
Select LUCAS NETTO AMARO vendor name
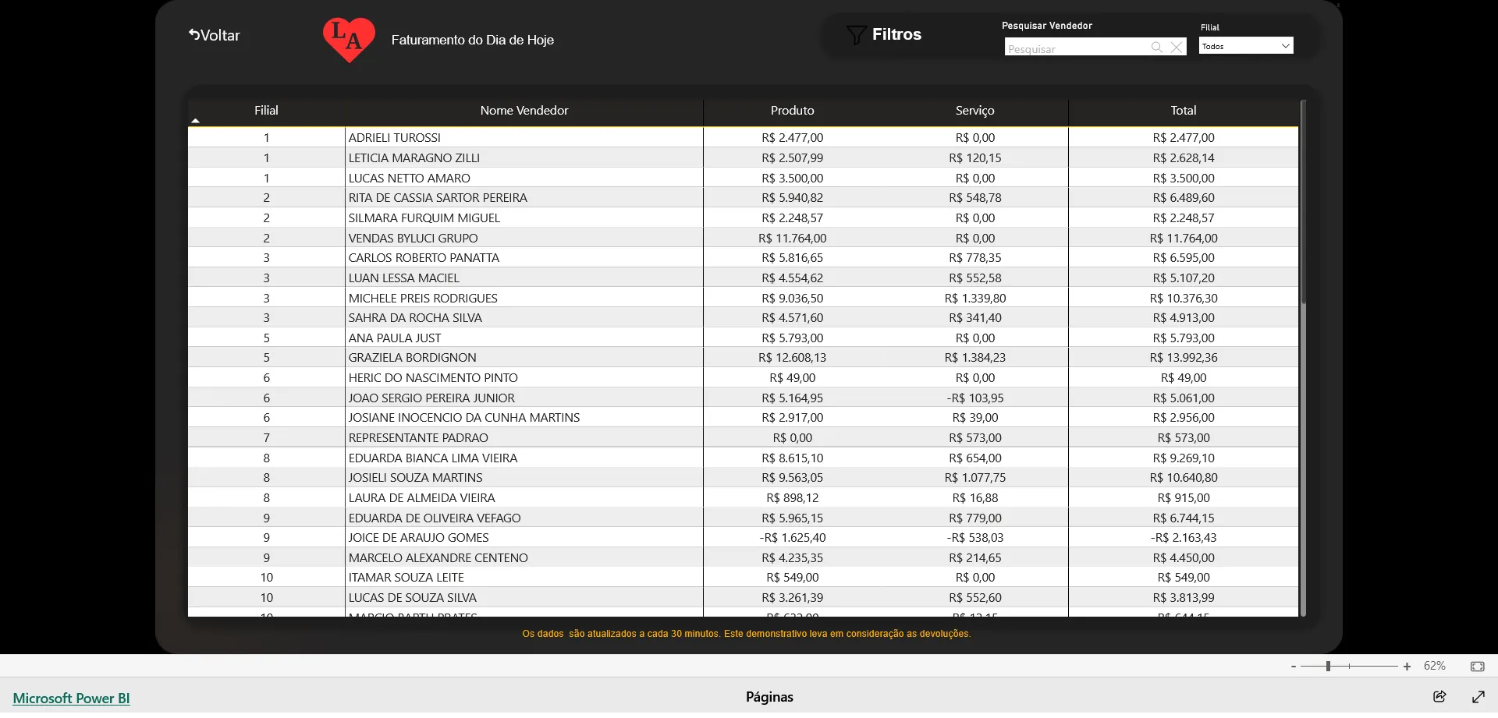click(x=410, y=178)
